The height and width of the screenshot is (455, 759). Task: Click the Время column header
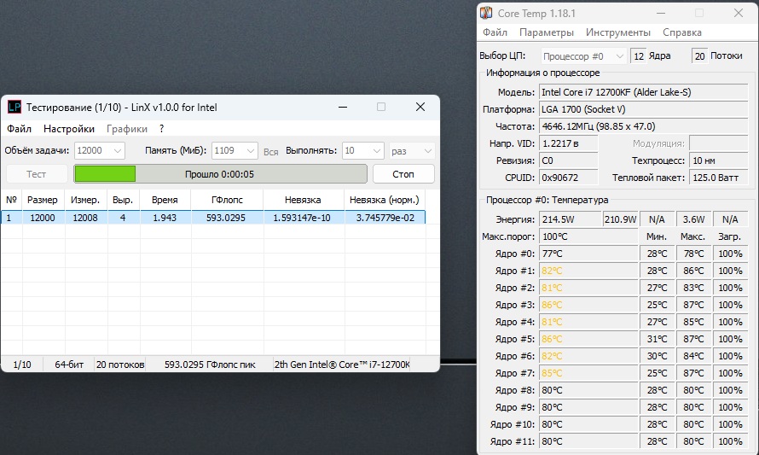(x=165, y=200)
